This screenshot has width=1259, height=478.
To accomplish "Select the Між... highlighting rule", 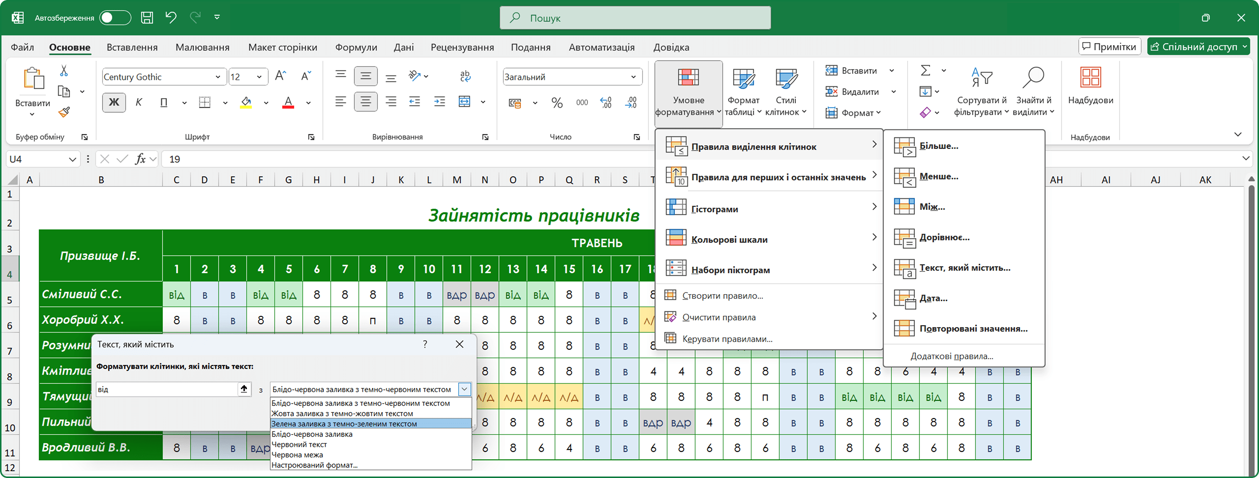I will (932, 206).
